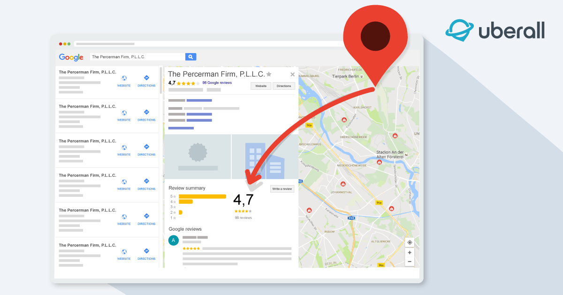
Task: Open the WEBSITE globe of the second listing
Action: click(x=124, y=113)
